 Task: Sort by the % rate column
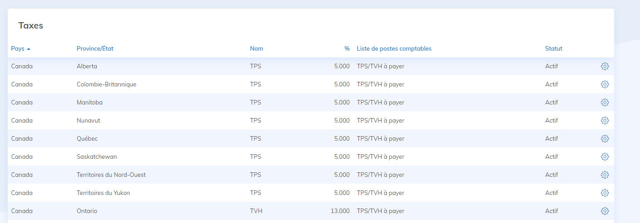click(347, 48)
